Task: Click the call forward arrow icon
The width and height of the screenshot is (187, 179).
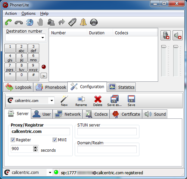Action: tap(62, 22)
